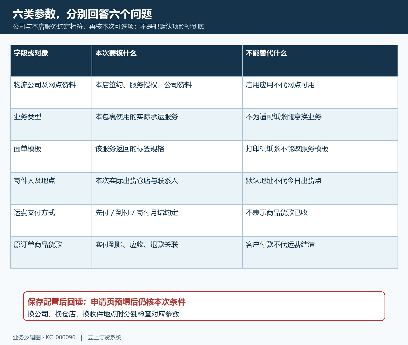Click the cell 客户付款不代运费结清

coord(320,252)
